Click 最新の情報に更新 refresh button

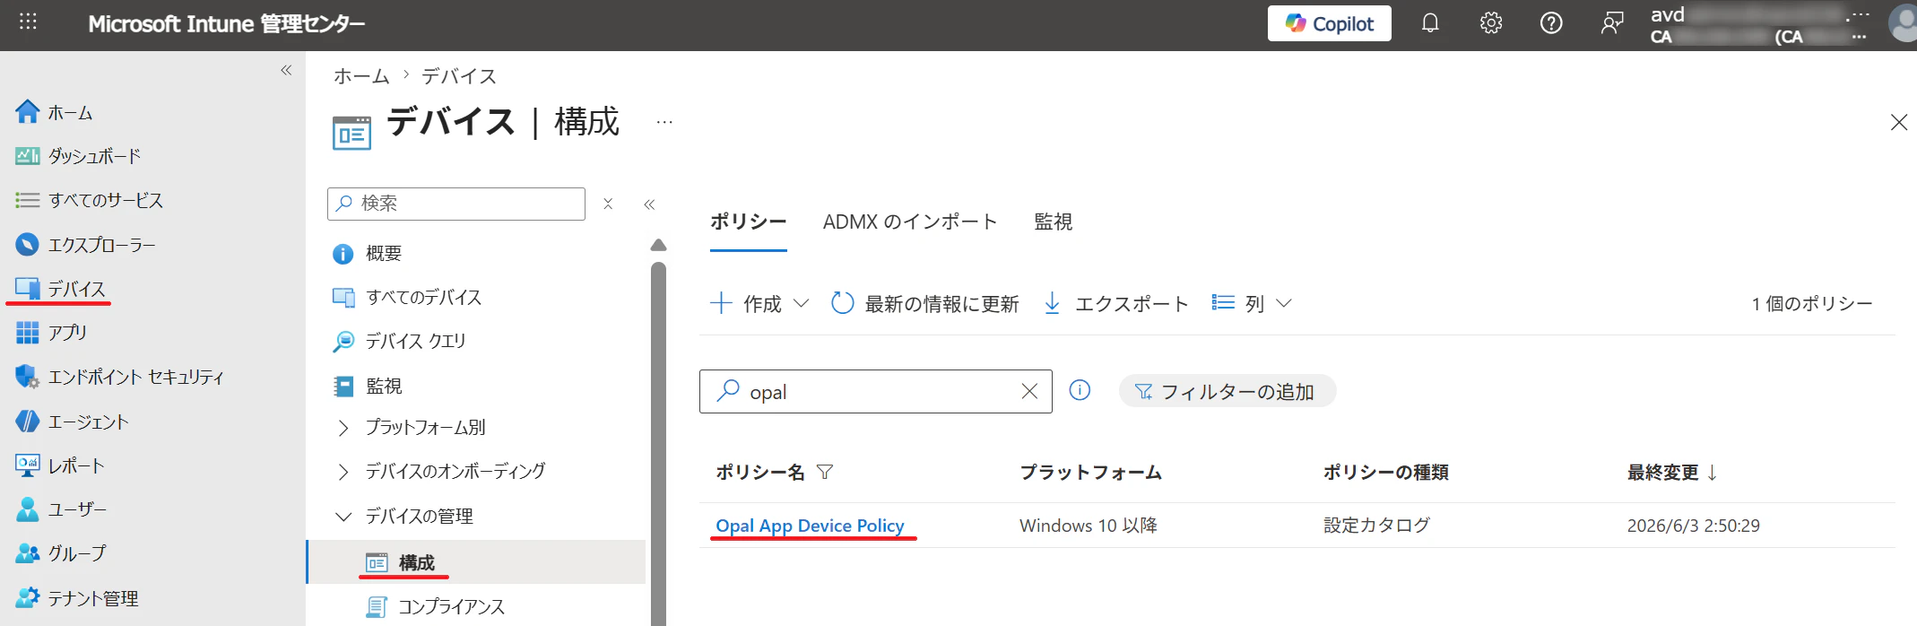[x=924, y=303]
